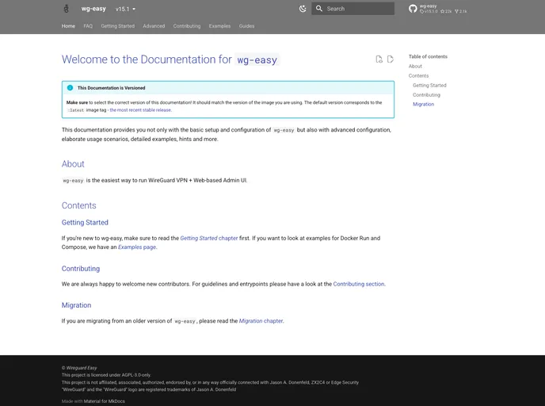Open the Examples page link
This screenshot has width=545, height=406.
(136, 247)
